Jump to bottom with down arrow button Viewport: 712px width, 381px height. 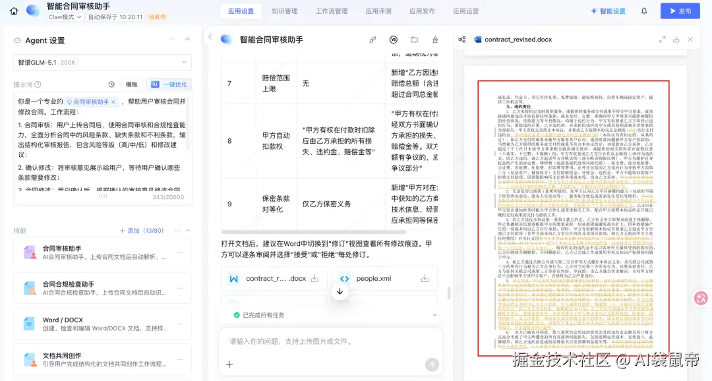(340, 291)
